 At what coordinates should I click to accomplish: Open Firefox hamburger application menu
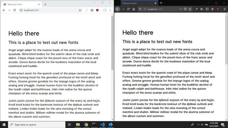tap(224, 9)
